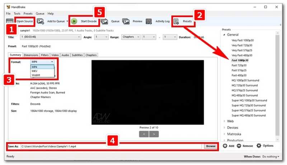
Task: Open the Range Chapters dropdown
Action: point(131,37)
